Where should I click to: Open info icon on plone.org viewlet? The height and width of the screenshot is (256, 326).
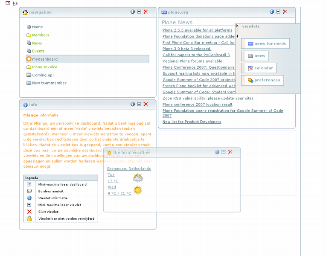(272, 12)
